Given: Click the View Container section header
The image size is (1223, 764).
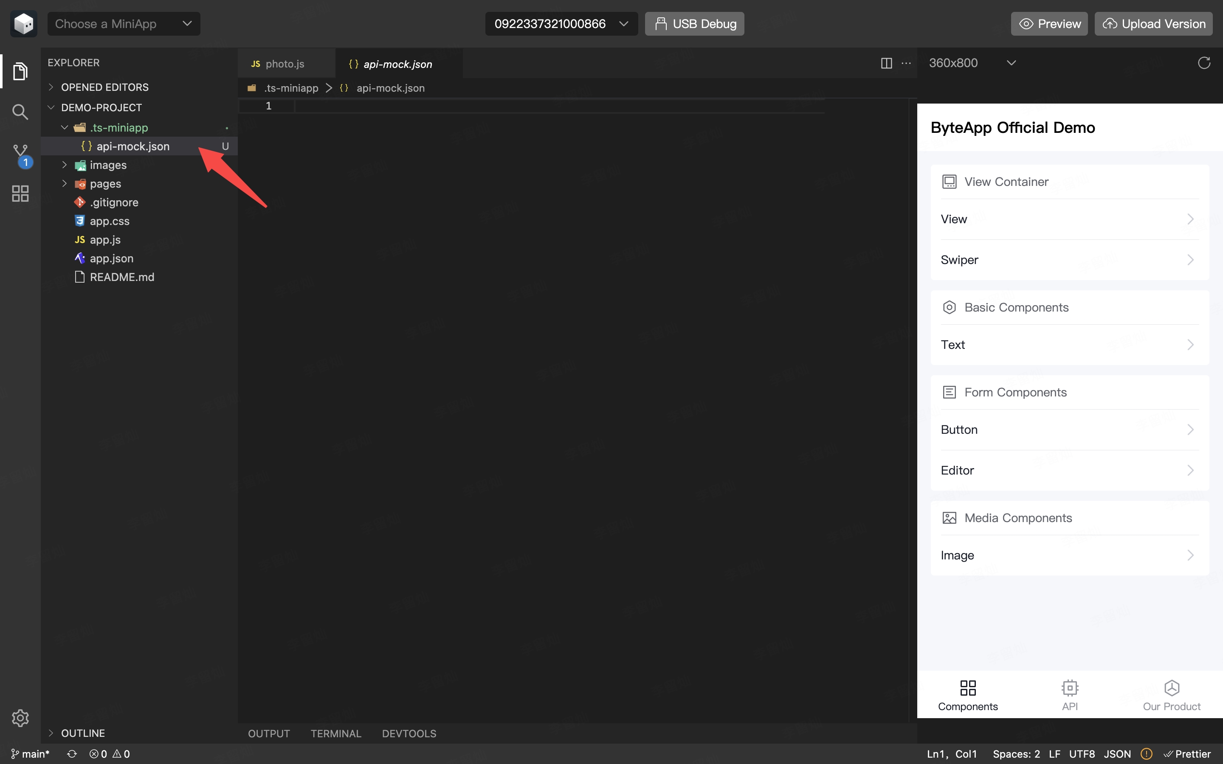Looking at the screenshot, I should pyautogui.click(x=1069, y=182).
